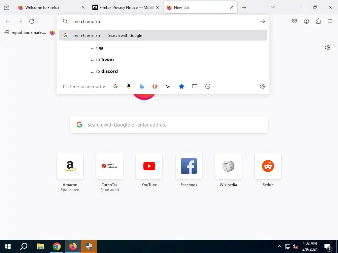Show hidden system tray icons
The width and height of the screenshot is (338, 253).
pyautogui.click(x=279, y=246)
